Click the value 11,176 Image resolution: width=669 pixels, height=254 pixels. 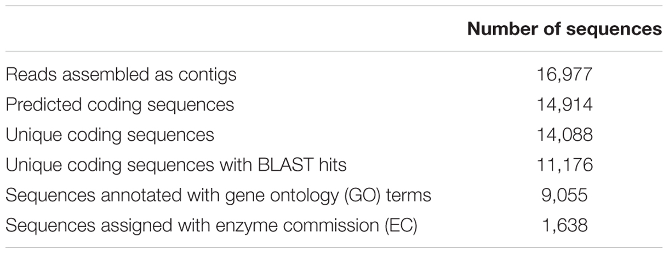point(564,164)
